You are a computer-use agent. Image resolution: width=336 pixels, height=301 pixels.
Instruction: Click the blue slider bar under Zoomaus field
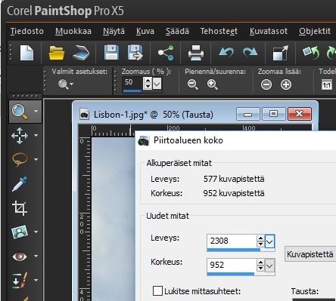[132, 91]
